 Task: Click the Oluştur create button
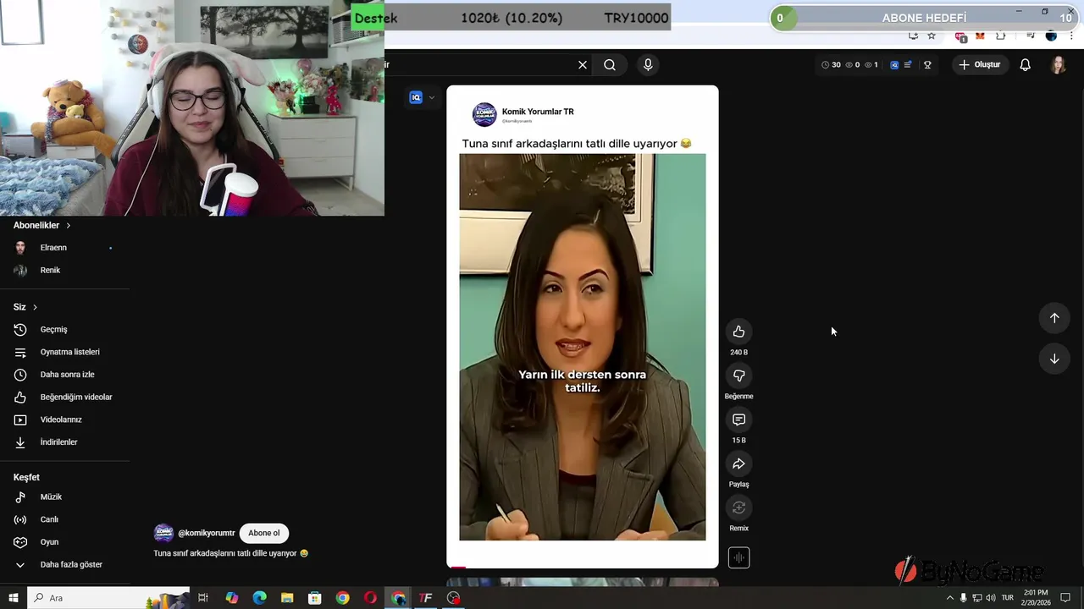980,65
